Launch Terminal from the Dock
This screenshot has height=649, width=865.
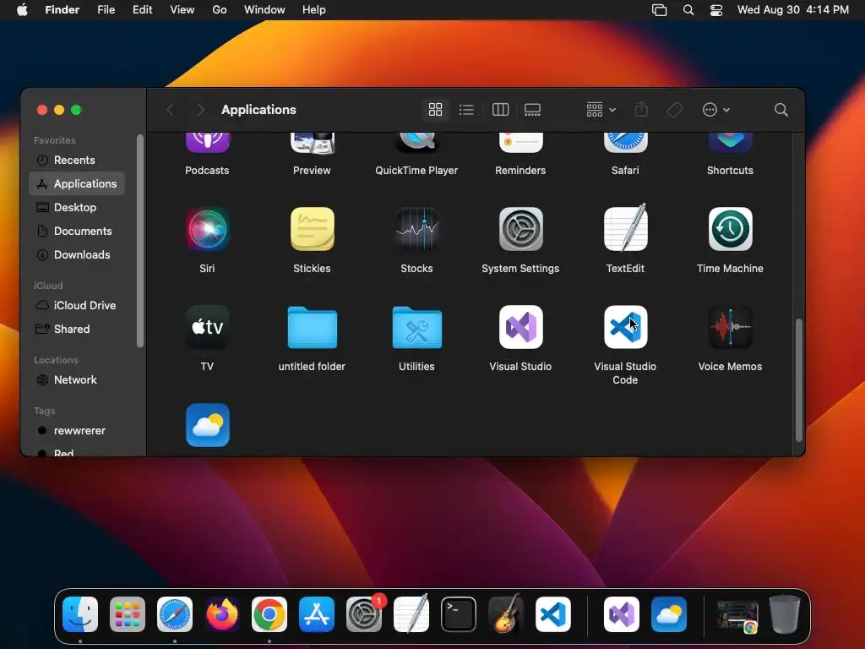(x=459, y=614)
